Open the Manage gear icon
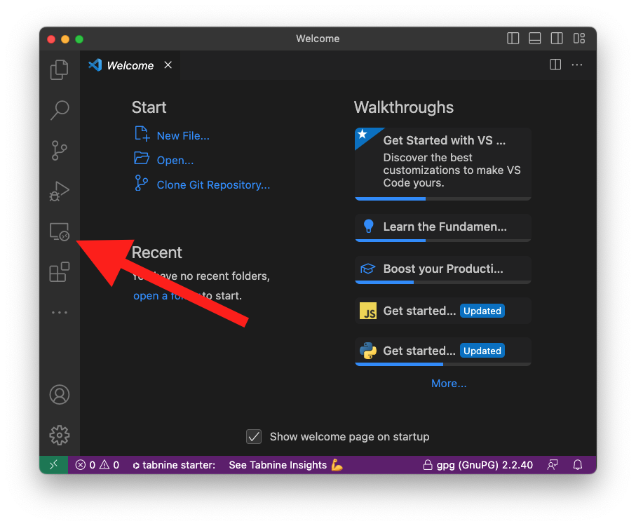 point(60,435)
